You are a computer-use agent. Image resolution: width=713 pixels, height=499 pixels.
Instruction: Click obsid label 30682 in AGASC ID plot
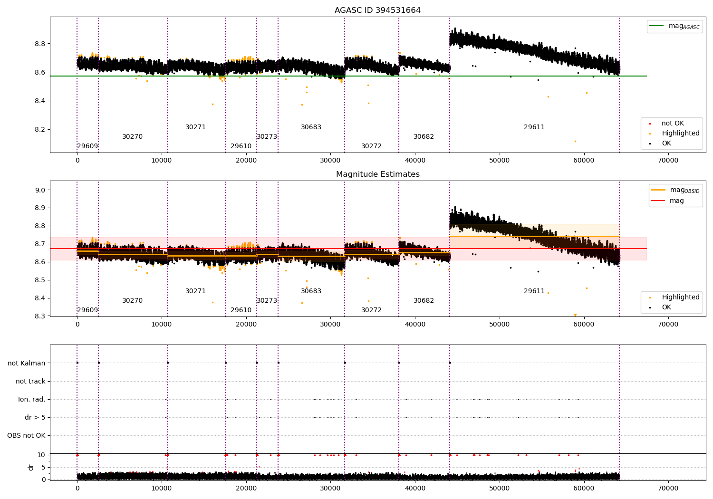(x=424, y=137)
